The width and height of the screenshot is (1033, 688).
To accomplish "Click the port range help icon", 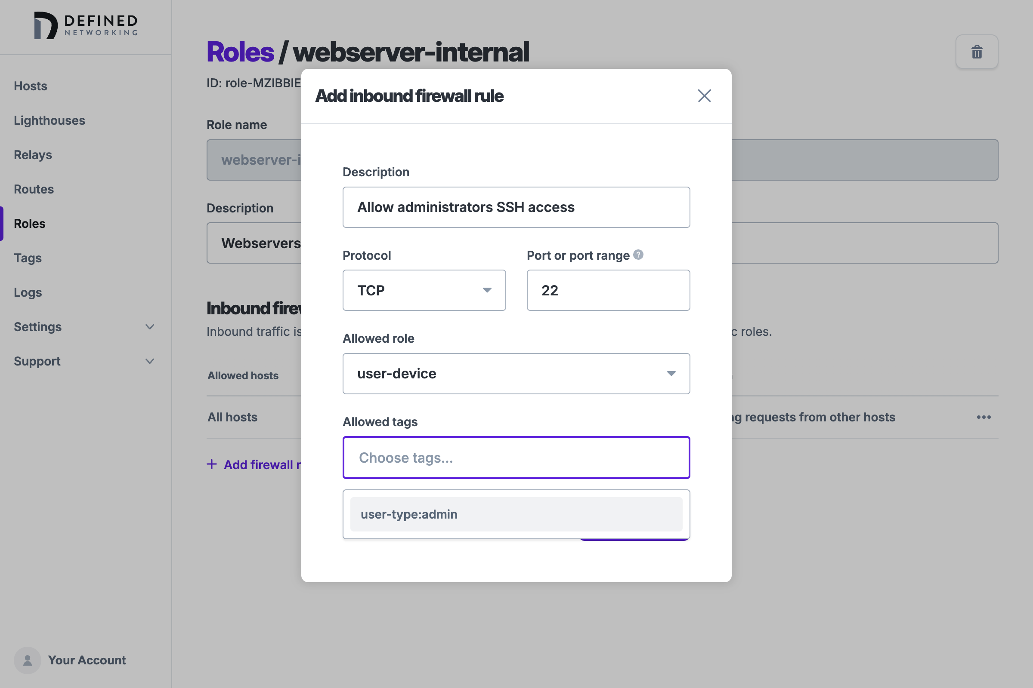I will click(x=638, y=254).
